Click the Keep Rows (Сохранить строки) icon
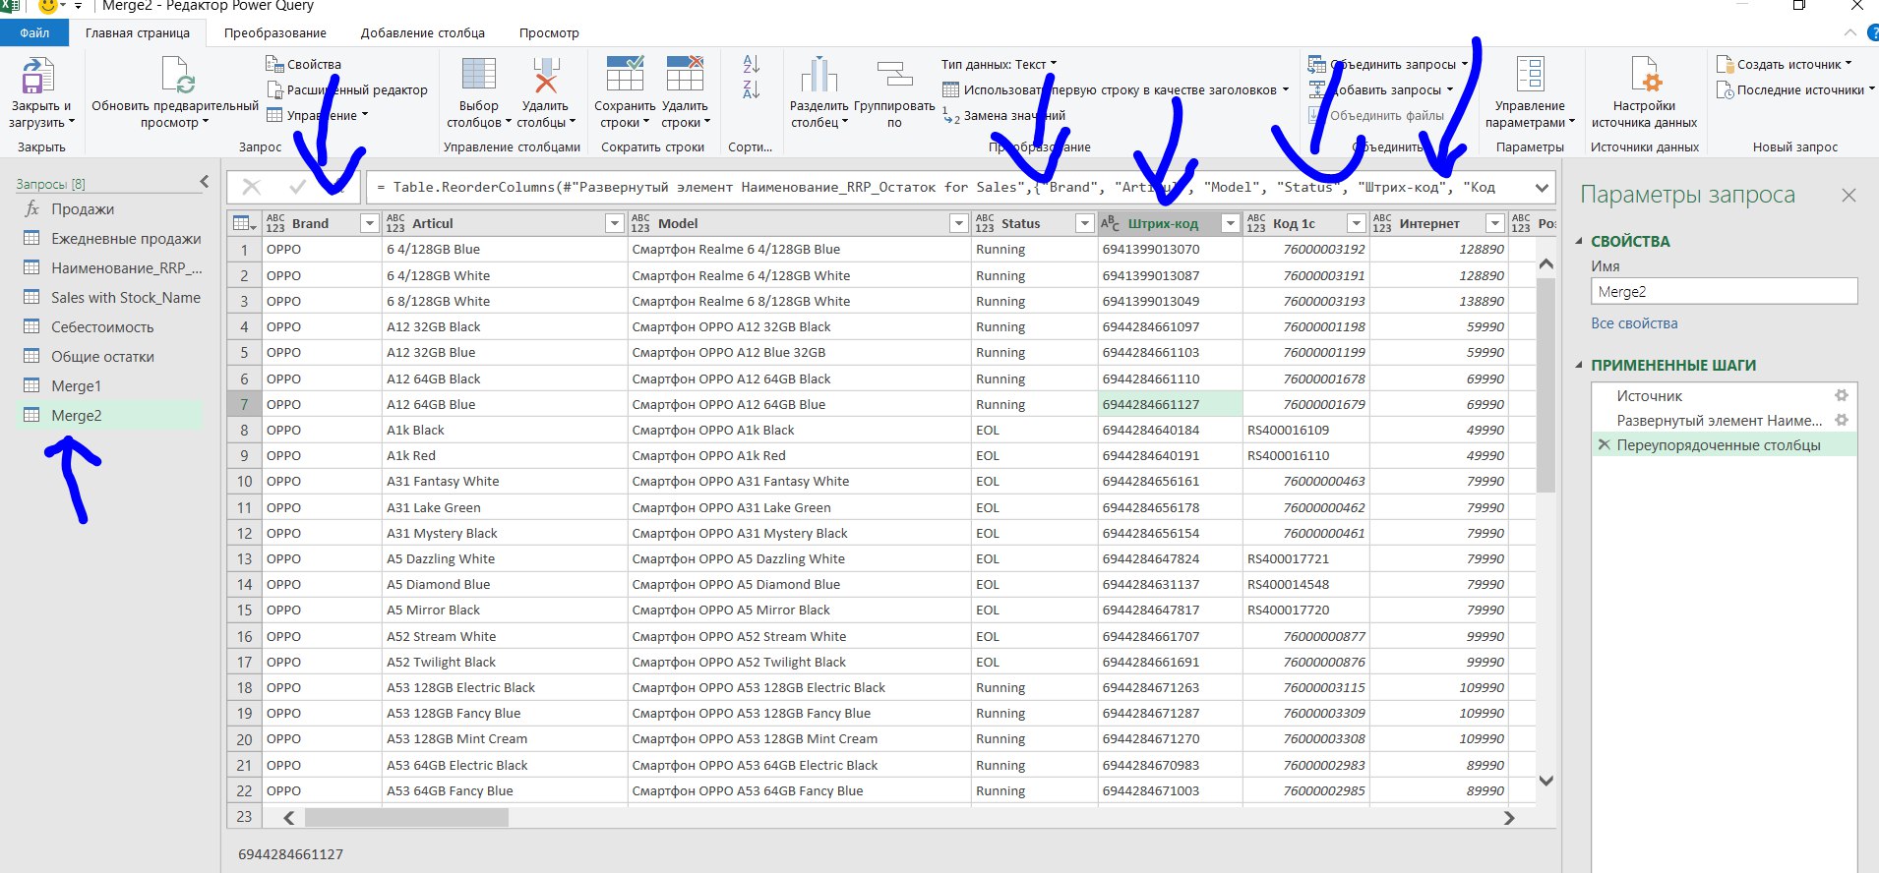Viewport: 1879px width, 873px height. point(625,76)
